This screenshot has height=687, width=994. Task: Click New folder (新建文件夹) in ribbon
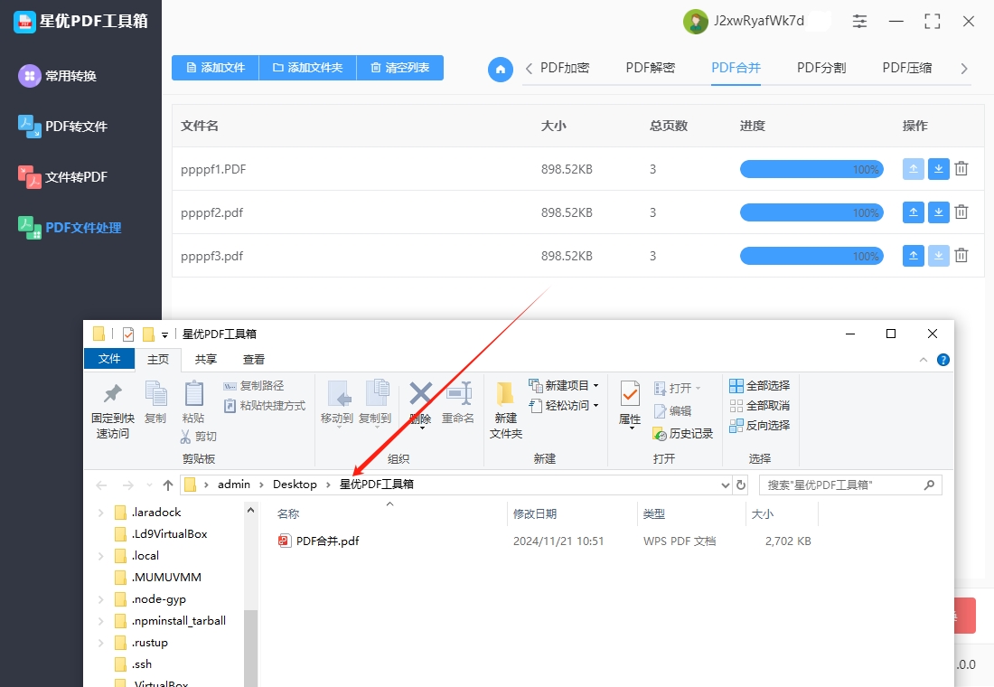click(506, 411)
